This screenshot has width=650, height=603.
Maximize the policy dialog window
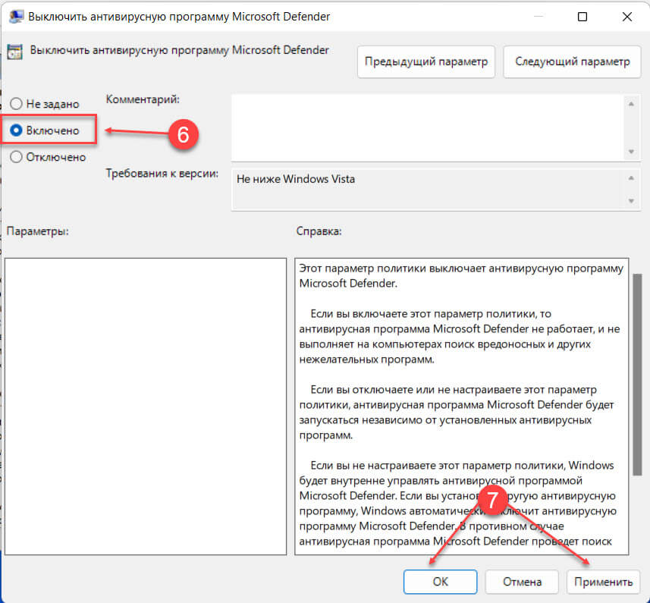coord(582,17)
